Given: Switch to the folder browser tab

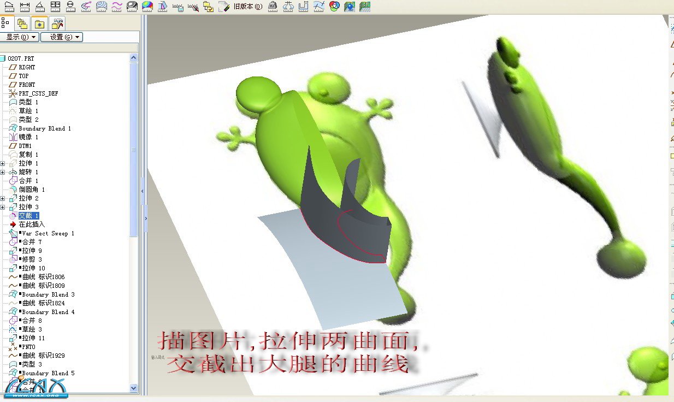Looking at the screenshot, I should tap(22, 23).
